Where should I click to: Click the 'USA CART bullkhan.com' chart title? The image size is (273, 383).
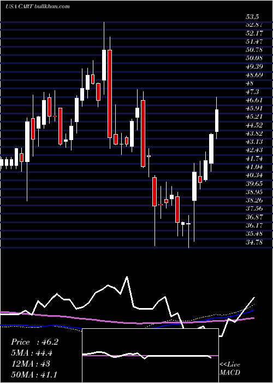(38, 6)
